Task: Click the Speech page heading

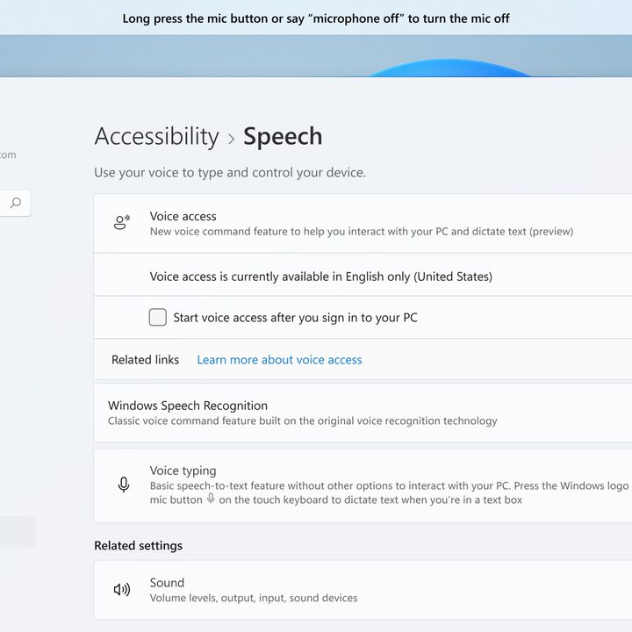Action: tap(283, 136)
